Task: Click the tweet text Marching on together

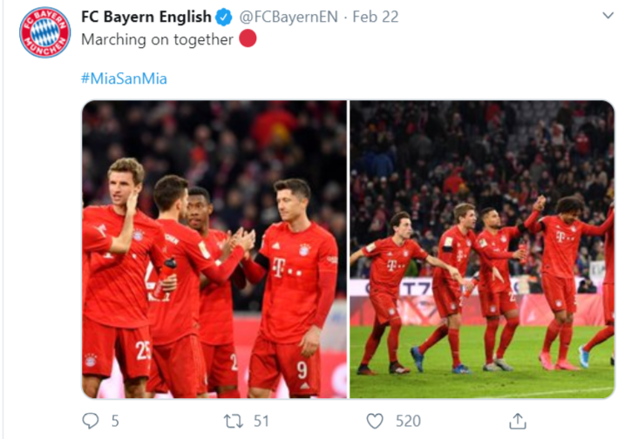Action: click(x=158, y=39)
